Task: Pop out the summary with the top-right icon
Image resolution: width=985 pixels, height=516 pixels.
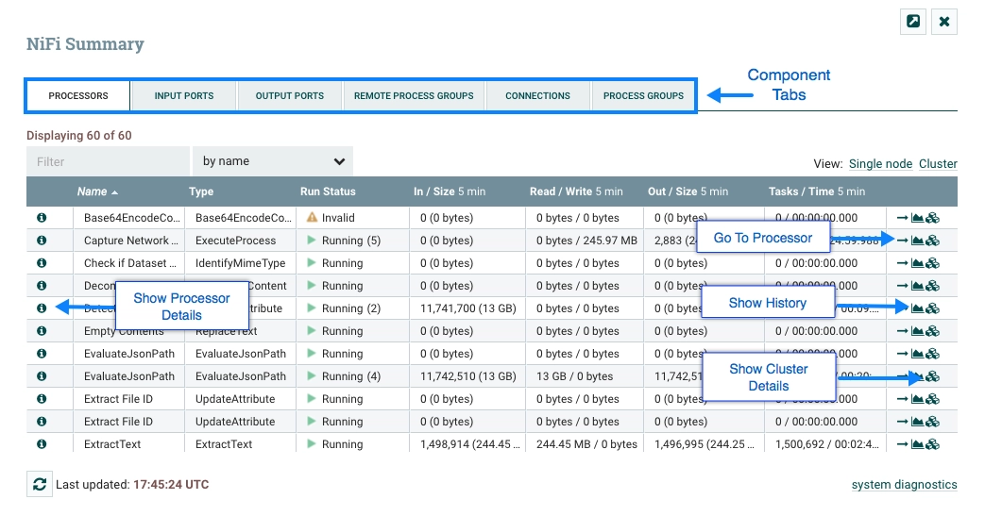Action: click(x=913, y=22)
